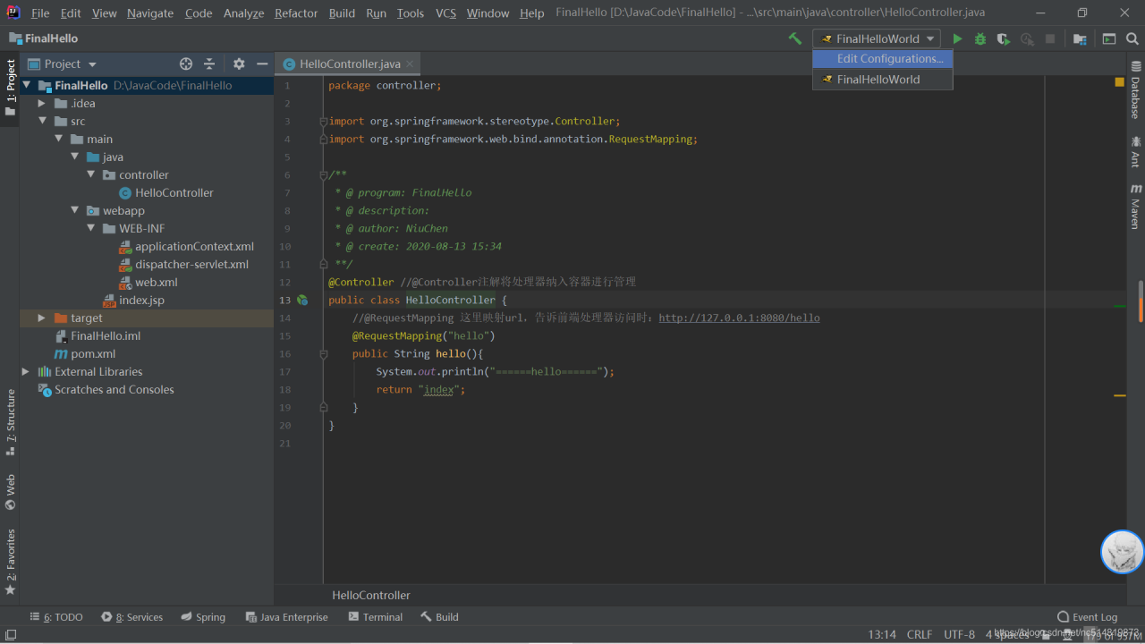Open the FinalHelloWorld run configuration combo box
This screenshot has height=644, width=1145.
point(877,38)
